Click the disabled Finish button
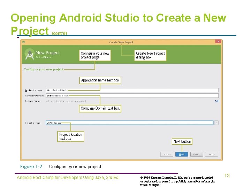 pos(212,154)
